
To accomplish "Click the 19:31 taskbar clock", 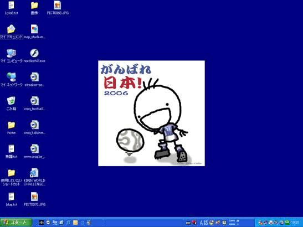I will pos(295,223).
